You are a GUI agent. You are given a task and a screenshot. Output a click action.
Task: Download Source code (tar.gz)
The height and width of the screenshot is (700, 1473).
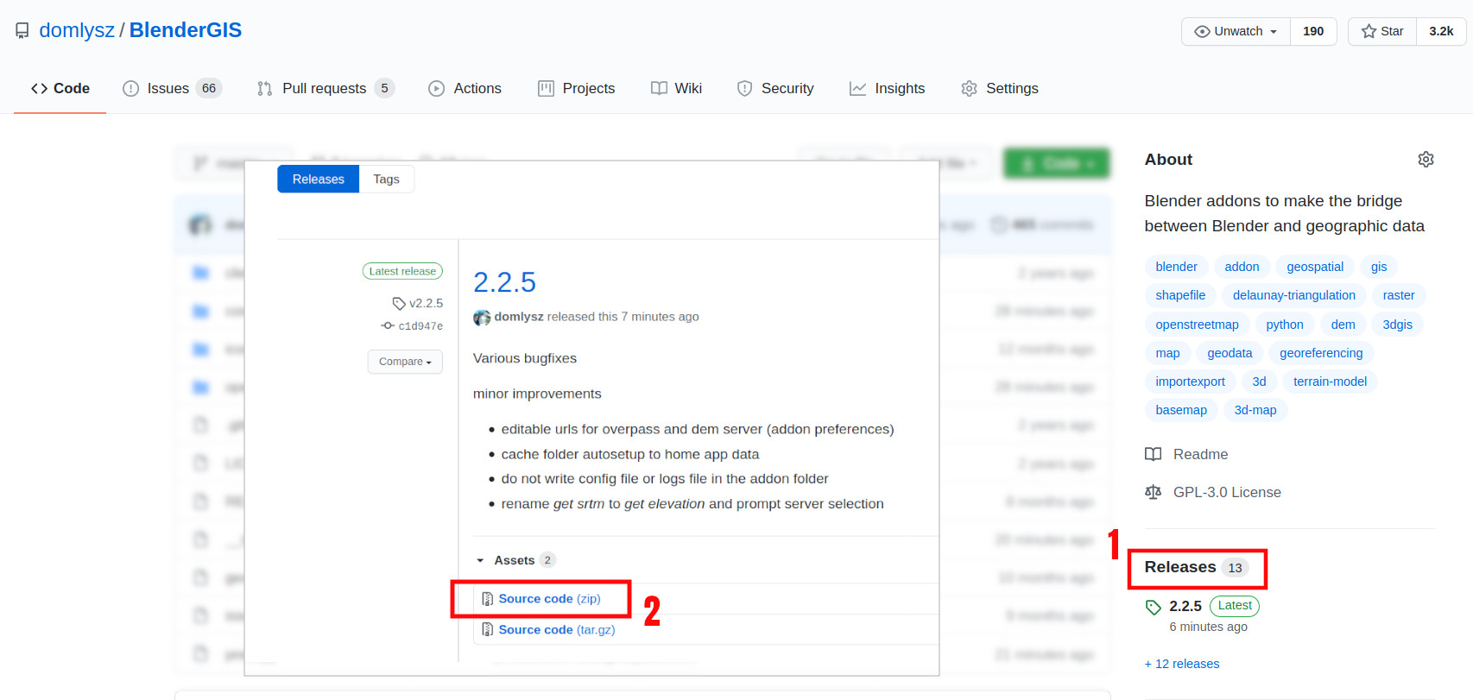tap(557, 629)
